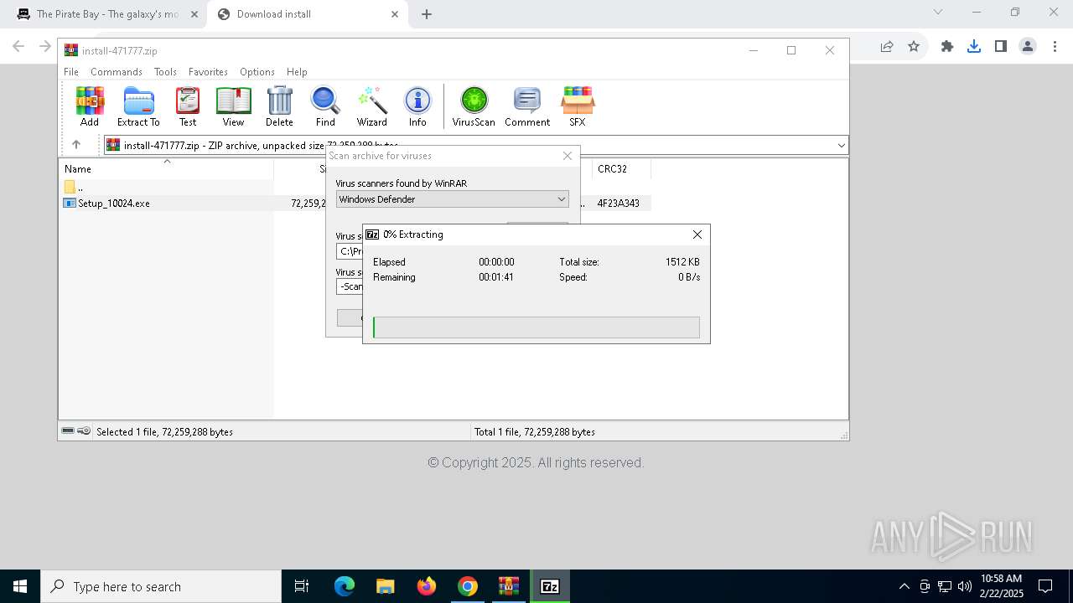Launch the Wizard tool
This screenshot has width=1073, height=603.
tap(372, 106)
